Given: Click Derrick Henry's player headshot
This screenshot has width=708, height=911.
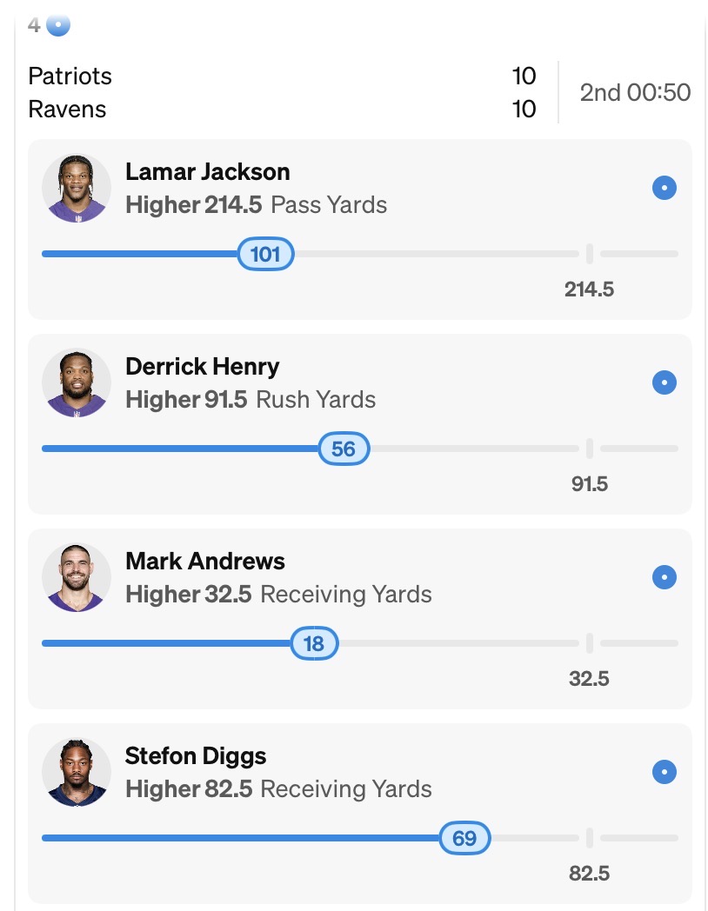Looking at the screenshot, I should point(77,382).
